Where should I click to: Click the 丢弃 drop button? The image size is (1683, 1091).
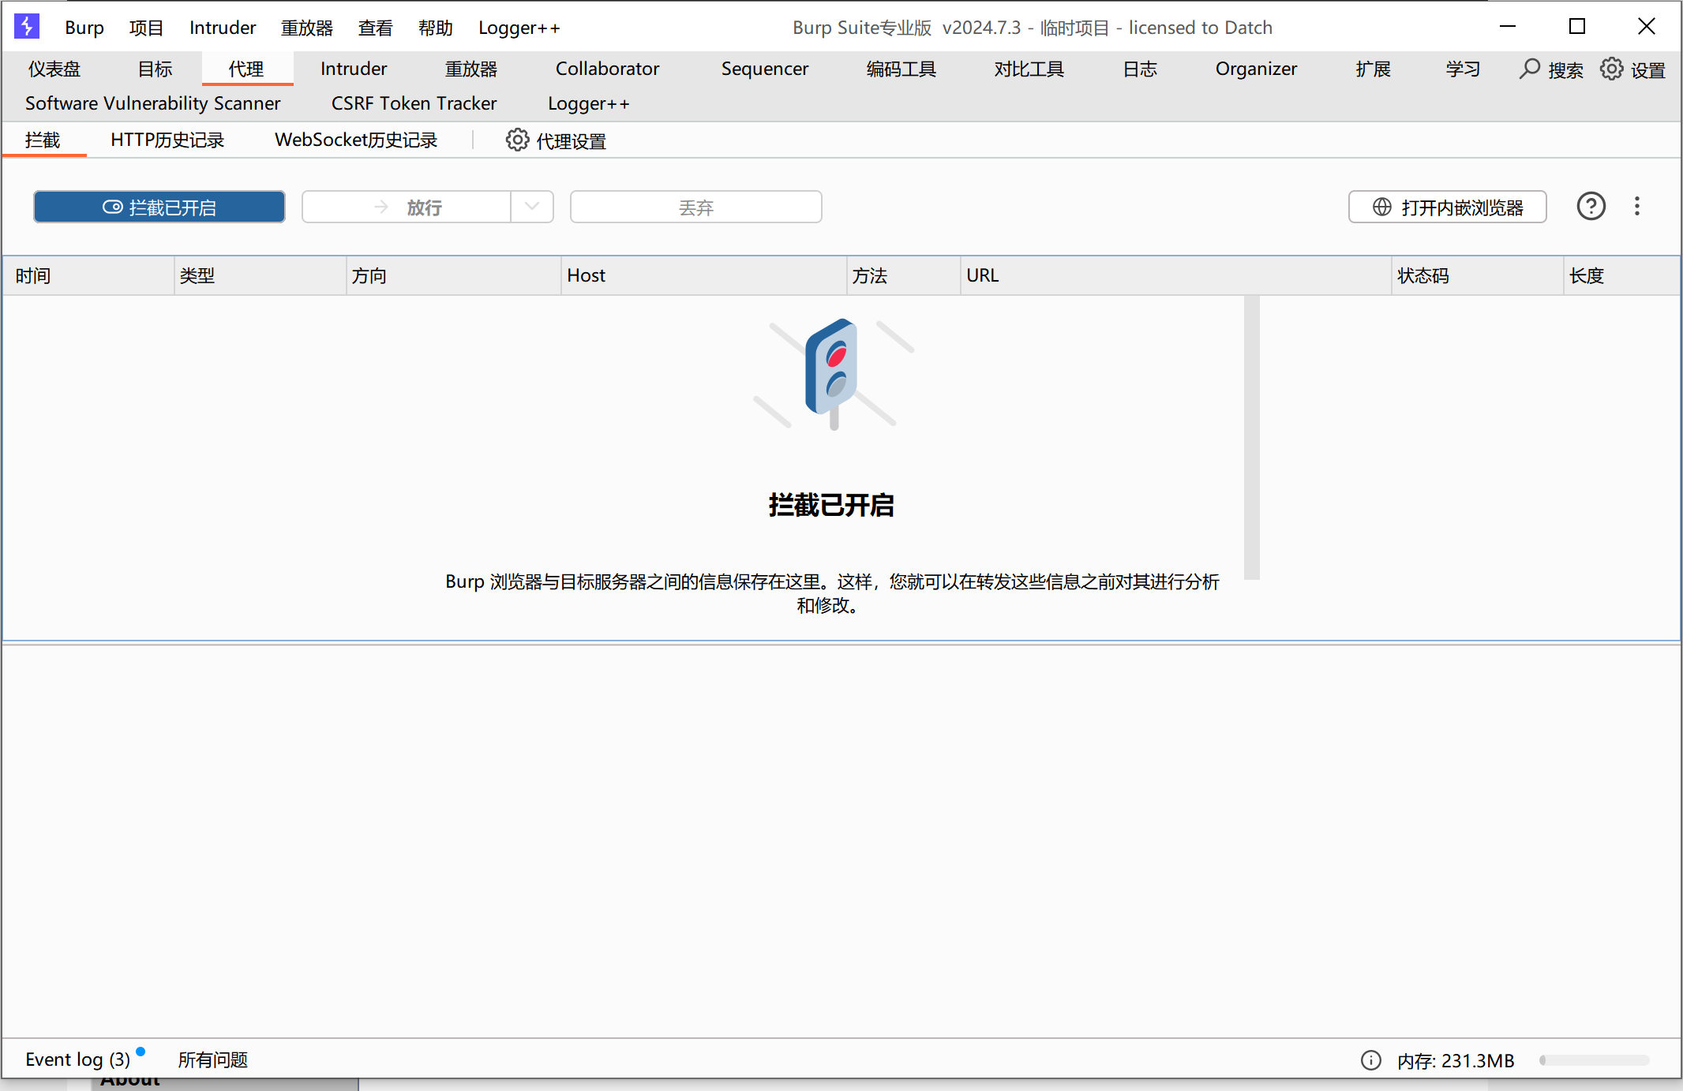click(x=695, y=207)
